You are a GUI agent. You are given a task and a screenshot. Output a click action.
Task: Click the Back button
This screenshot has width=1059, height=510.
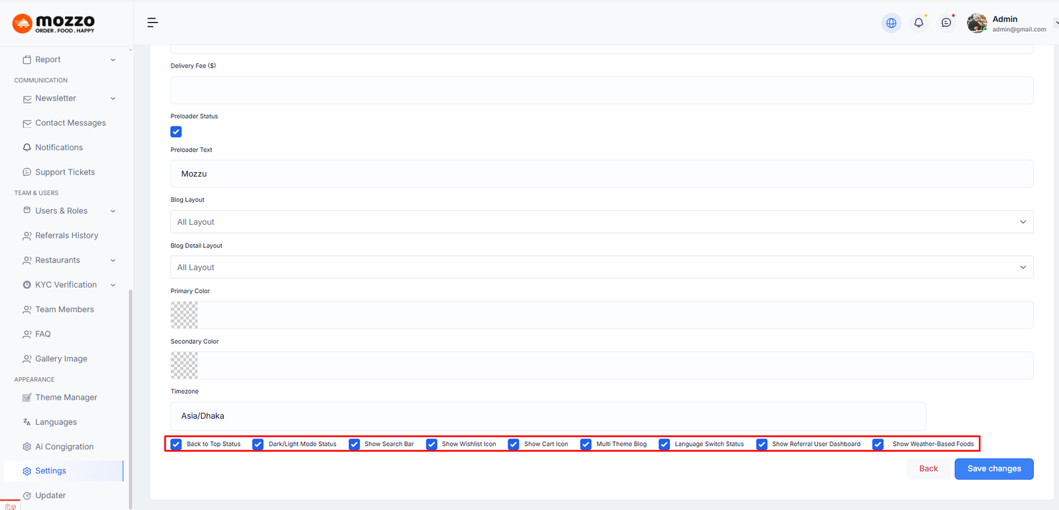[x=928, y=469]
